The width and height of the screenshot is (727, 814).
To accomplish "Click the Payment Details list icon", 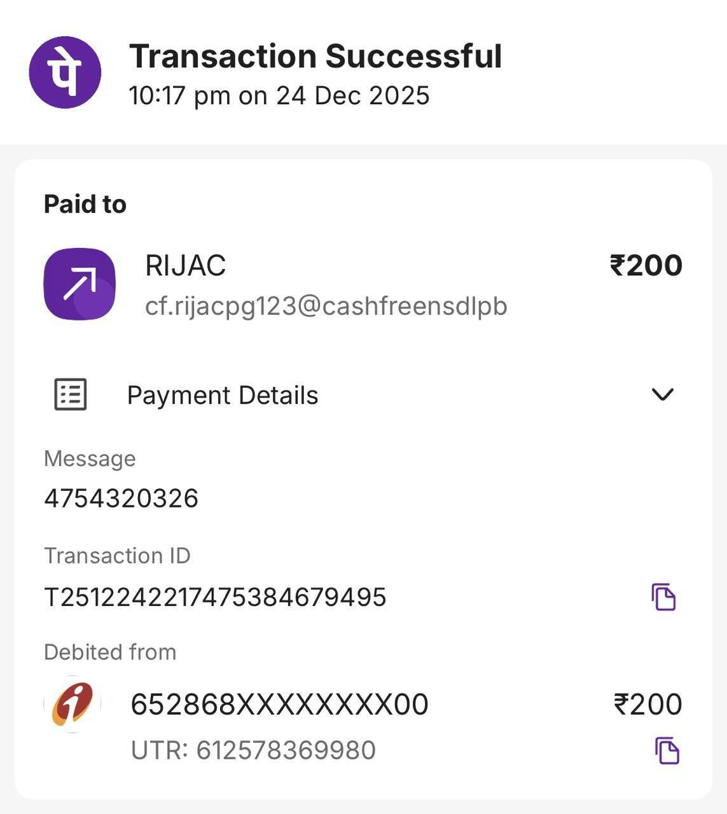I will 70,395.
